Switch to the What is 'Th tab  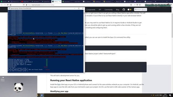coord(118,2)
